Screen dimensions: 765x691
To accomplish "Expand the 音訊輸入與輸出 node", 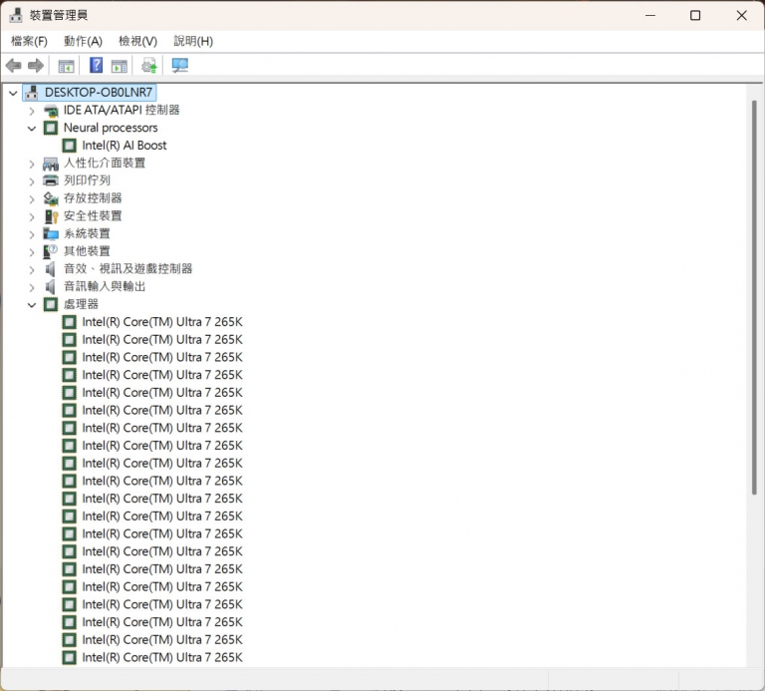I will click(32, 287).
